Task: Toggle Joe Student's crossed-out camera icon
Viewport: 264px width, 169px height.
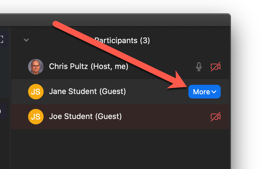Action: point(216,117)
